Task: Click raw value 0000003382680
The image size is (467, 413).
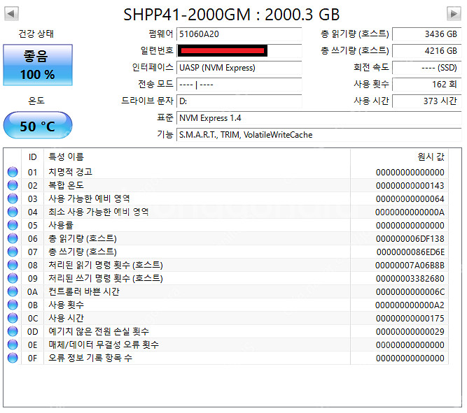Action: [x=410, y=278]
